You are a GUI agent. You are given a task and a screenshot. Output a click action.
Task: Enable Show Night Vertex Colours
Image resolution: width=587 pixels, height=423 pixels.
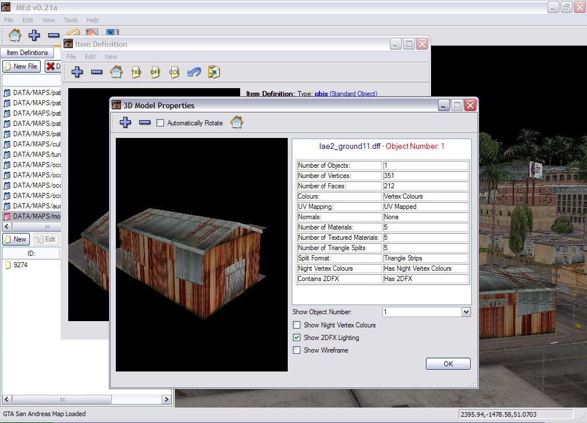click(296, 325)
